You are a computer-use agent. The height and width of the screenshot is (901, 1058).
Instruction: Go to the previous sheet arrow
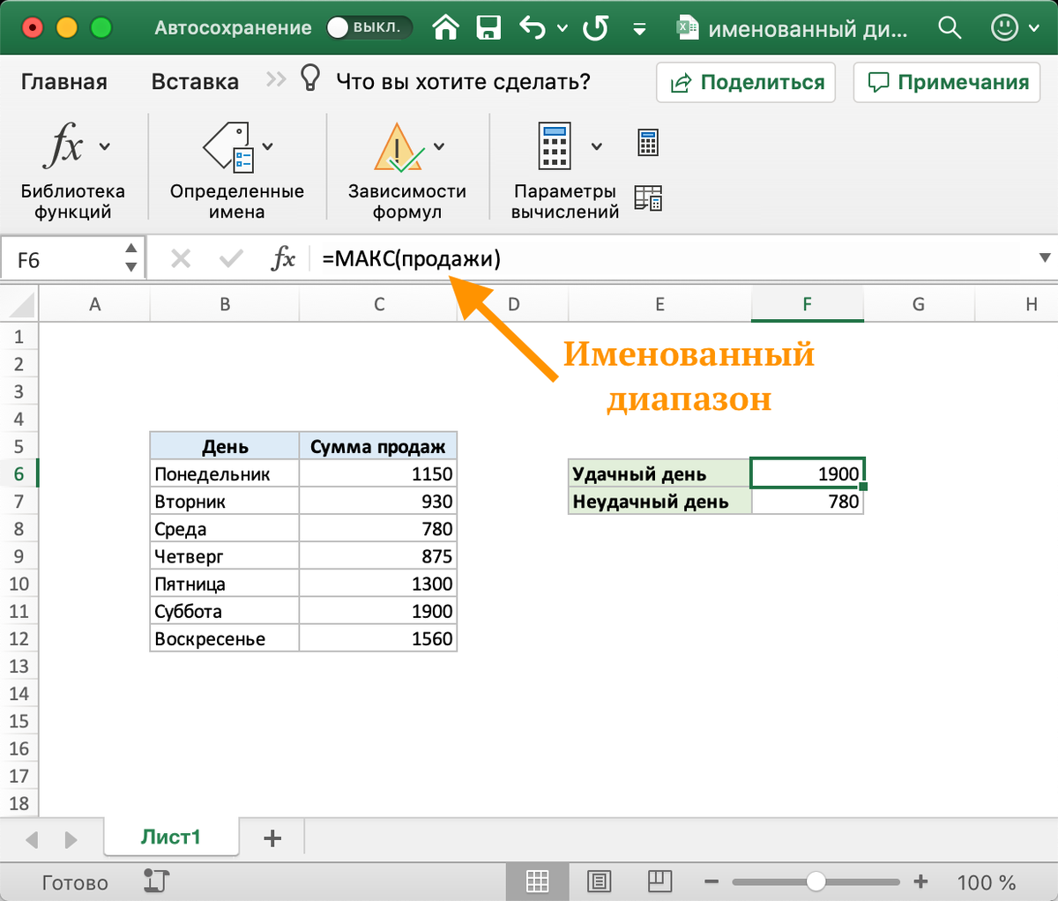pyautogui.click(x=33, y=839)
